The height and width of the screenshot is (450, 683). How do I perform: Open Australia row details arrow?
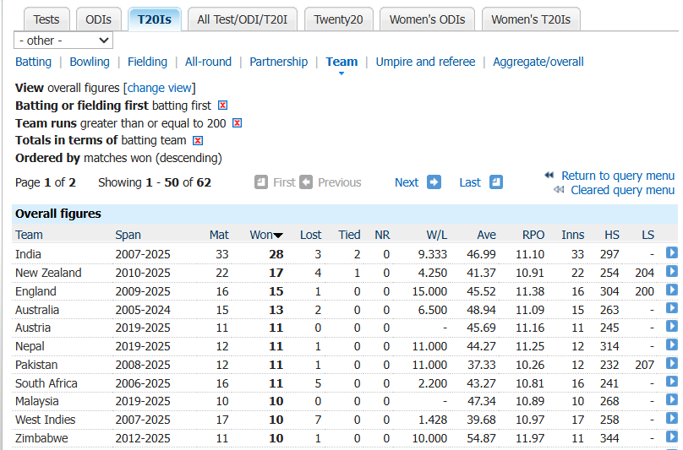coord(672,308)
